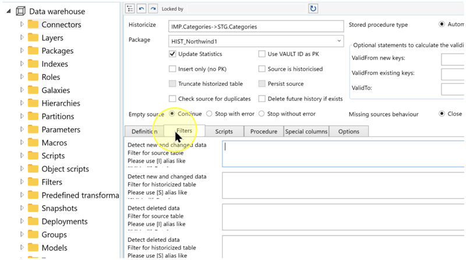Click the redo arrow icon
466x260 pixels.
(153, 9)
